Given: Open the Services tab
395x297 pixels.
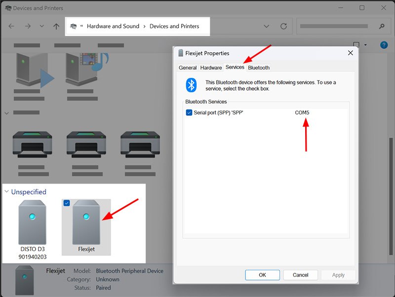Looking at the screenshot, I should 235,67.
